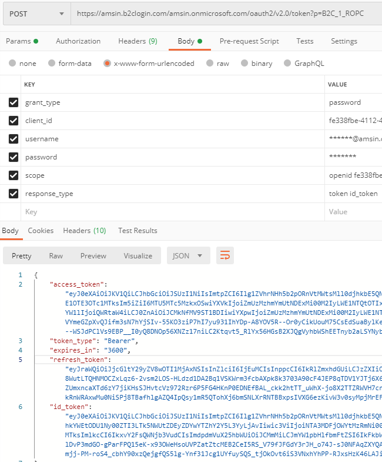The height and width of the screenshot is (462, 382).
Task: Click line number 5 in the response
Action: point(21,360)
